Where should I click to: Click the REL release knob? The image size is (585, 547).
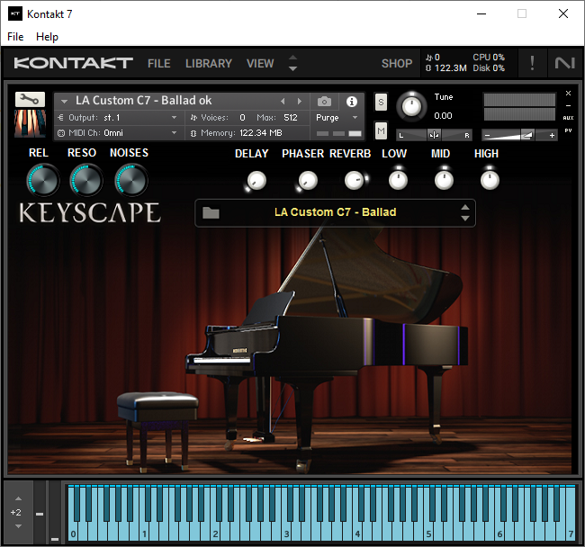tap(43, 181)
